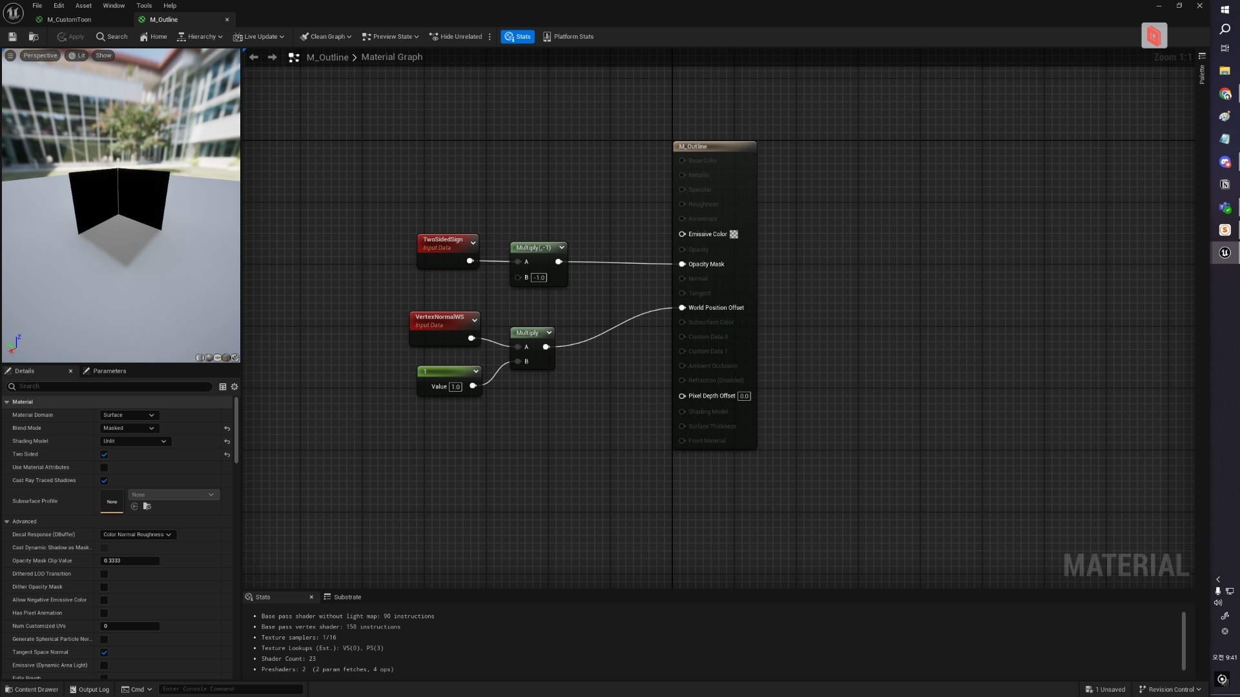The image size is (1240, 697).
Task: Click the graph back navigation arrow
Action: [x=254, y=57]
